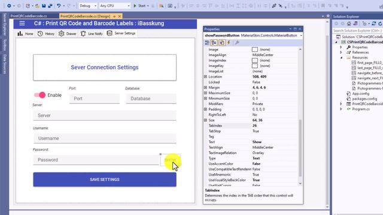Viewport: 383px width, 215px height.
Task: Click the ImageIndex property swatch box
Action: pyautogui.click(x=255, y=60)
